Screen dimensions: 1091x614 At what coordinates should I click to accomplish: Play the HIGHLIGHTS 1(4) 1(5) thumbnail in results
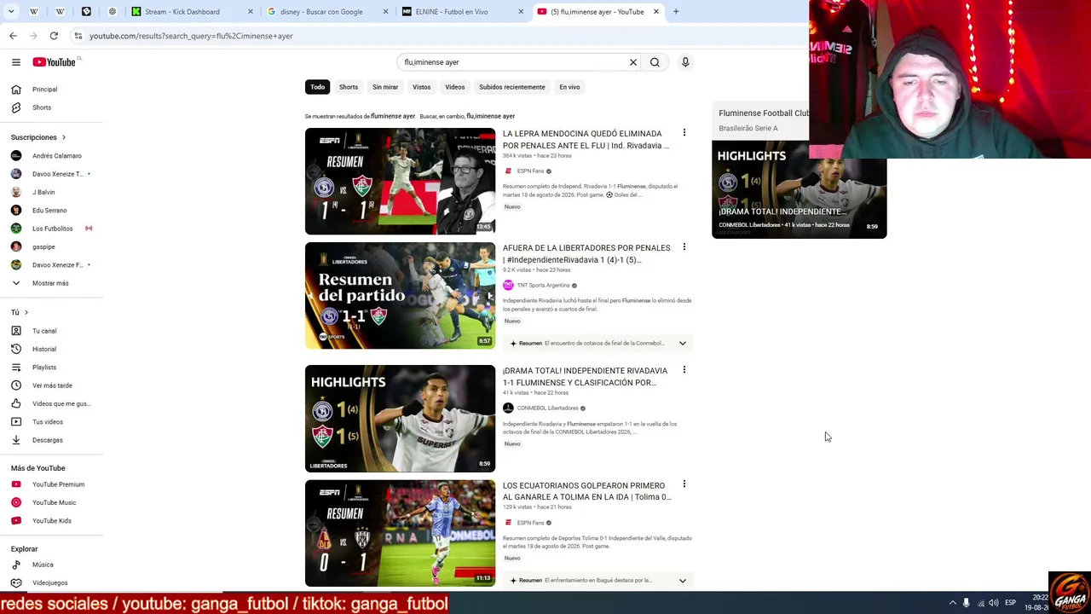(x=400, y=419)
